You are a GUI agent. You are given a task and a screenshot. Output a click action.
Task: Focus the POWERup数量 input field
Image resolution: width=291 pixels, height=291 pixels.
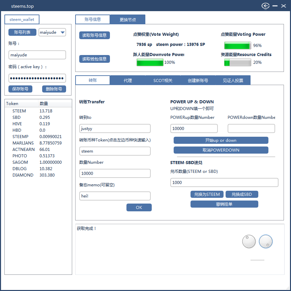pyautogui.click(x=194, y=128)
